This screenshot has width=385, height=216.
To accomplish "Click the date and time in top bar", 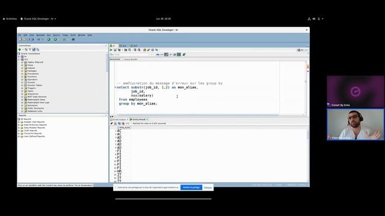I will tap(163, 19).
